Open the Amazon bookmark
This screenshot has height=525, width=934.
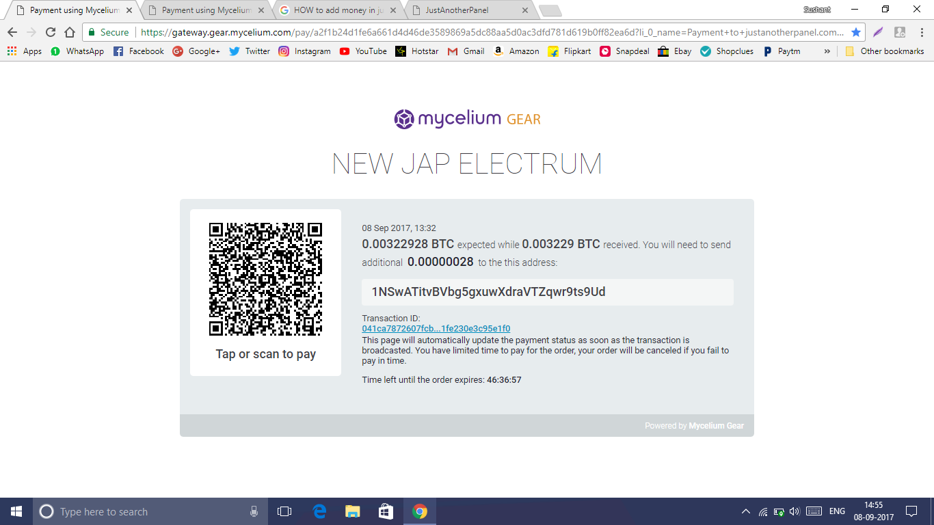[x=516, y=51]
